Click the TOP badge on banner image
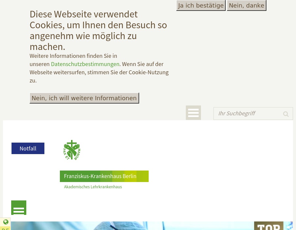This screenshot has width=296, height=230. 268,226
